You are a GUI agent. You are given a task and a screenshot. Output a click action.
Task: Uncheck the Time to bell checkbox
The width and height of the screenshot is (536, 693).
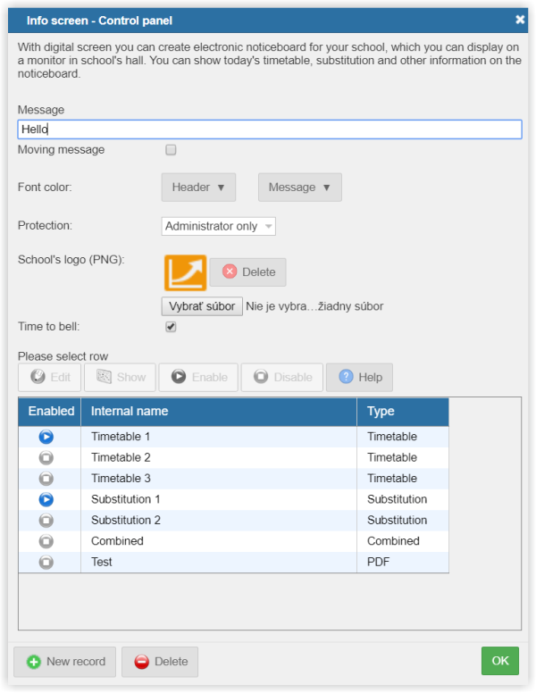tap(171, 327)
